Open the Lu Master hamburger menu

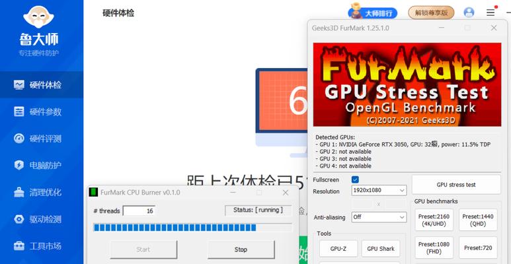click(491, 13)
